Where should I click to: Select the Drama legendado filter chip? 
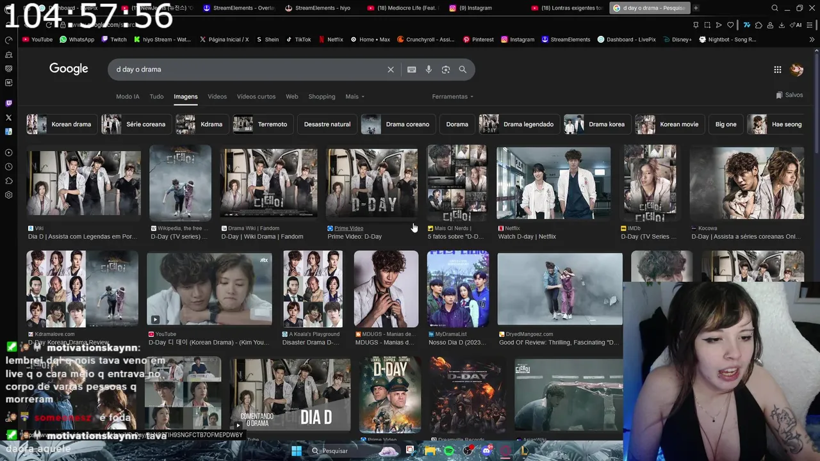[x=520, y=124]
